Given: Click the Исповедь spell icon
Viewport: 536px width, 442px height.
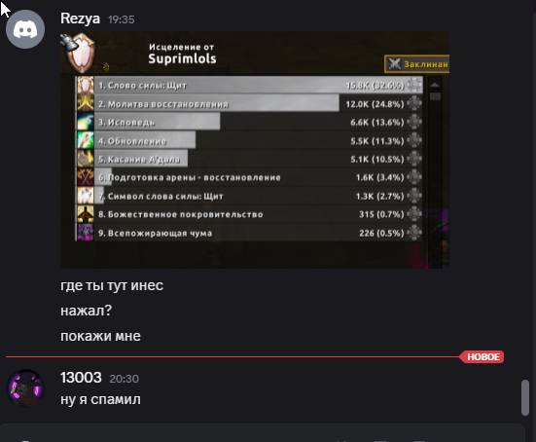Looking at the screenshot, I should (x=86, y=122).
